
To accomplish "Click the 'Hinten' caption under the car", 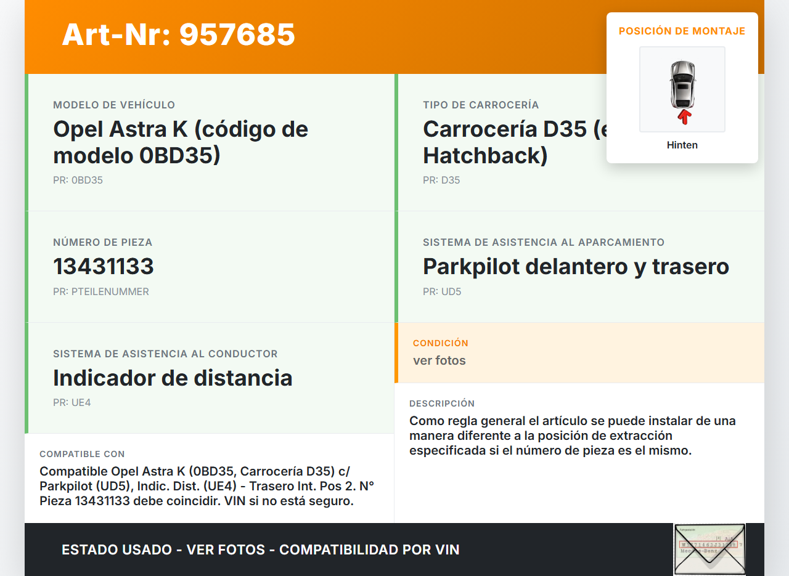I will [x=682, y=145].
